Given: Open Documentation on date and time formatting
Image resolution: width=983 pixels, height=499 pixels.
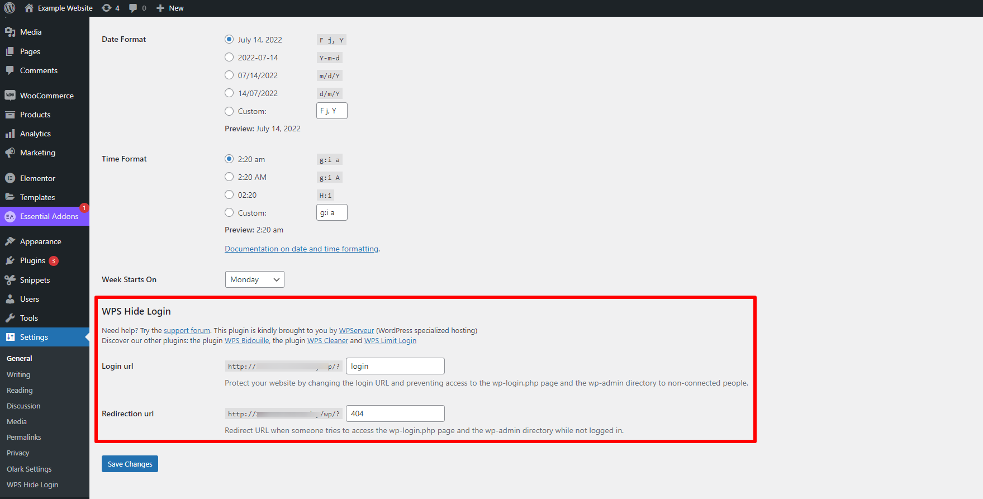Looking at the screenshot, I should coord(302,249).
